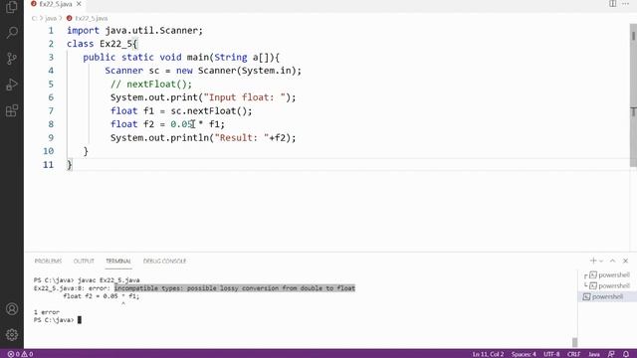This screenshot has height=358, width=637.
Task: Click Spaces: 4 indentation setting
Action: (524, 354)
